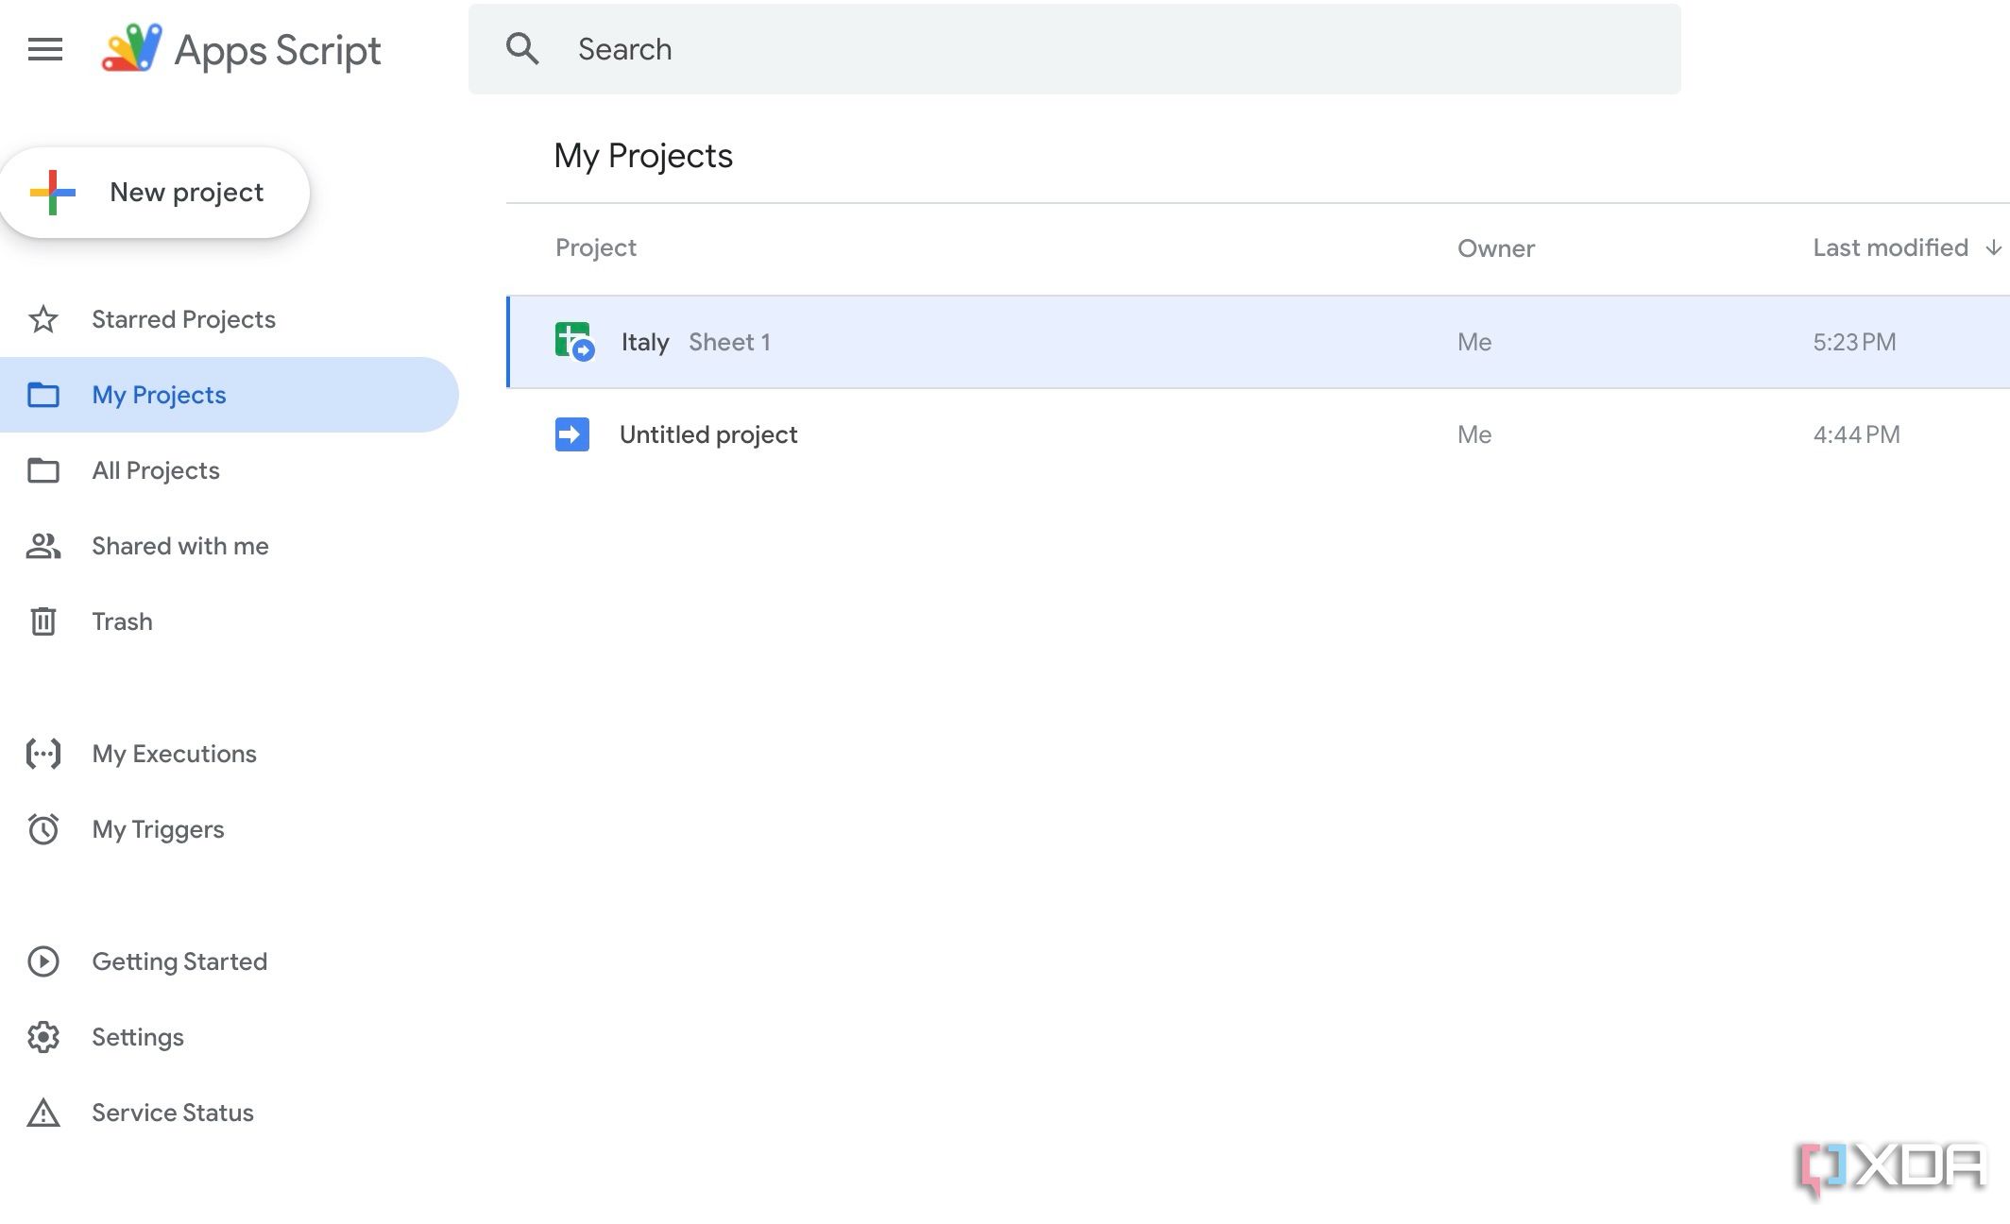Click the people icon beside Shared with me
Screen dimensions: 2010x1224
click(x=43, y=546)
